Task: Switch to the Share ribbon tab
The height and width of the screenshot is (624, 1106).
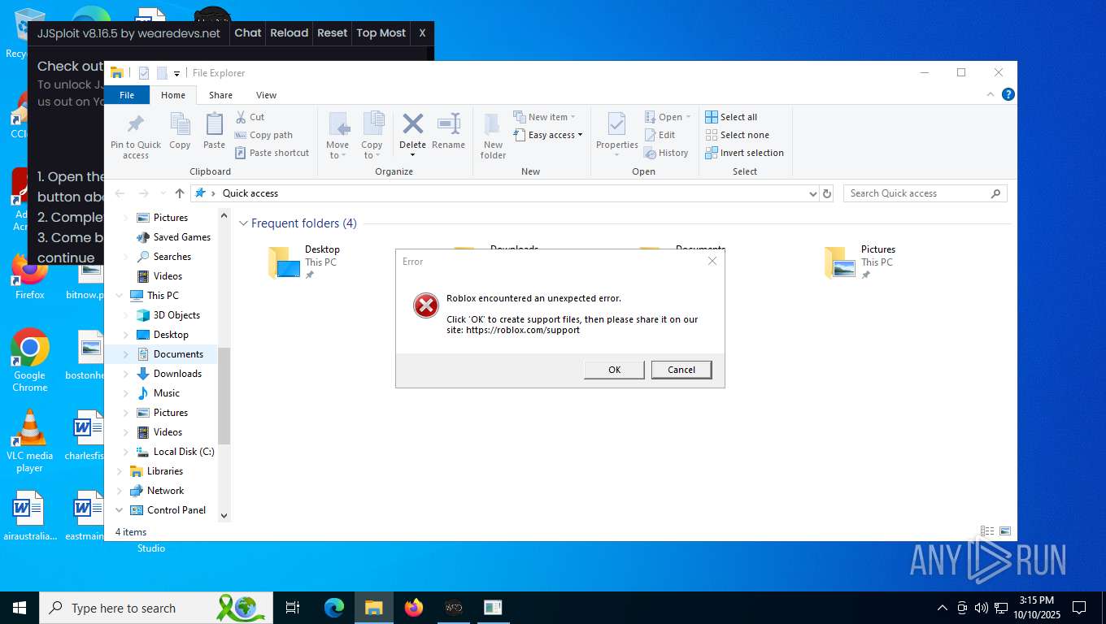Action: pos(220,95)
